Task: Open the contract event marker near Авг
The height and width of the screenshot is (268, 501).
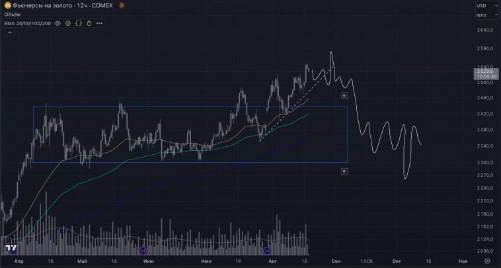Action: (267, 251)
